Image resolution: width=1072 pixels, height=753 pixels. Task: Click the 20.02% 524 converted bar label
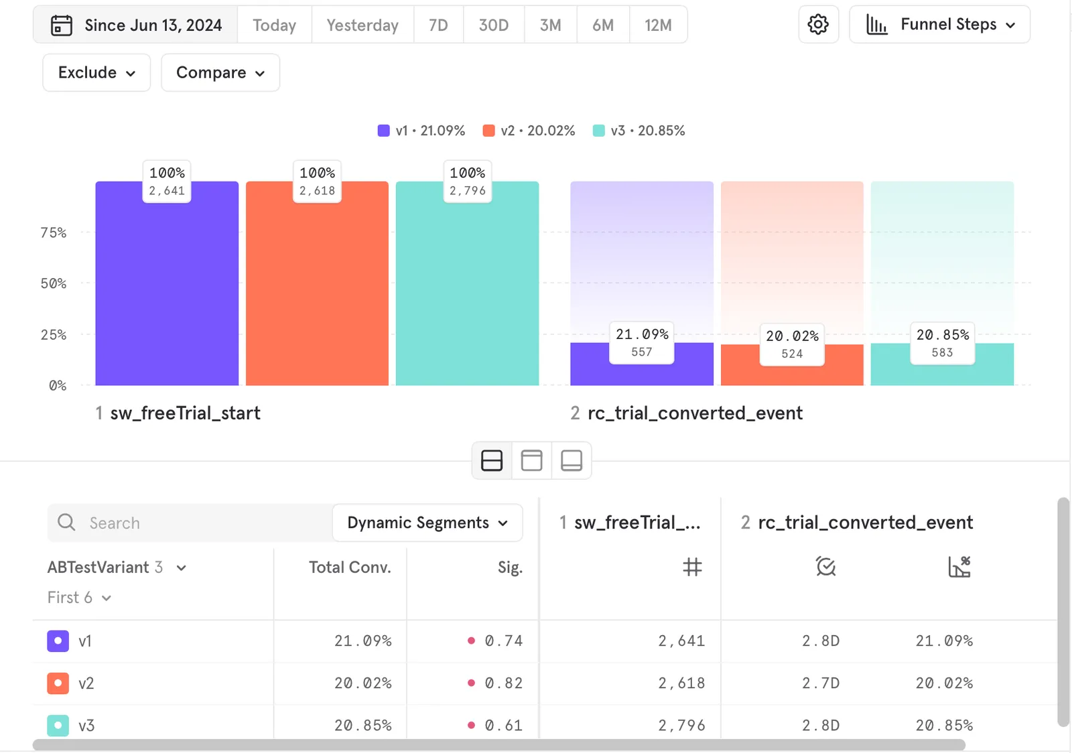[x=792, y=344]
